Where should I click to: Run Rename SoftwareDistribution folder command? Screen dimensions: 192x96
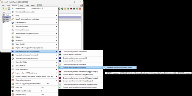[x=120, y=67]
